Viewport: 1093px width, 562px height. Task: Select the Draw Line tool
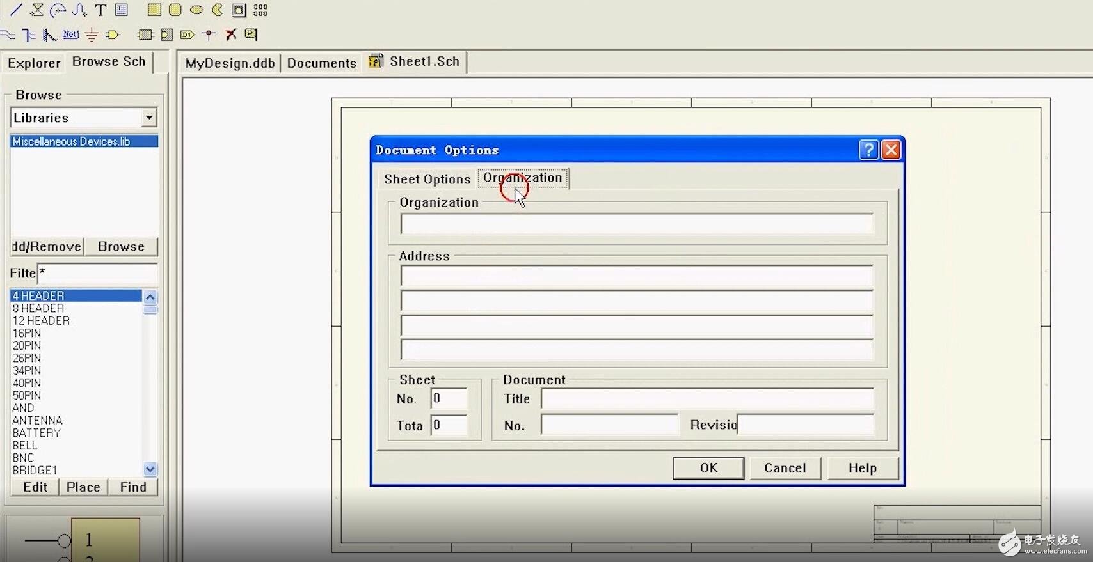click(16, 10)
